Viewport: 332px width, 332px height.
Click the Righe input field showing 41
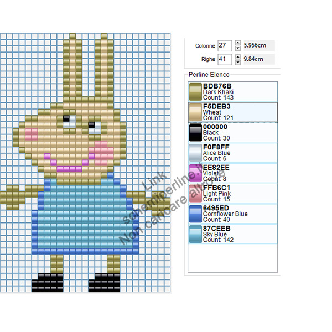225,59
